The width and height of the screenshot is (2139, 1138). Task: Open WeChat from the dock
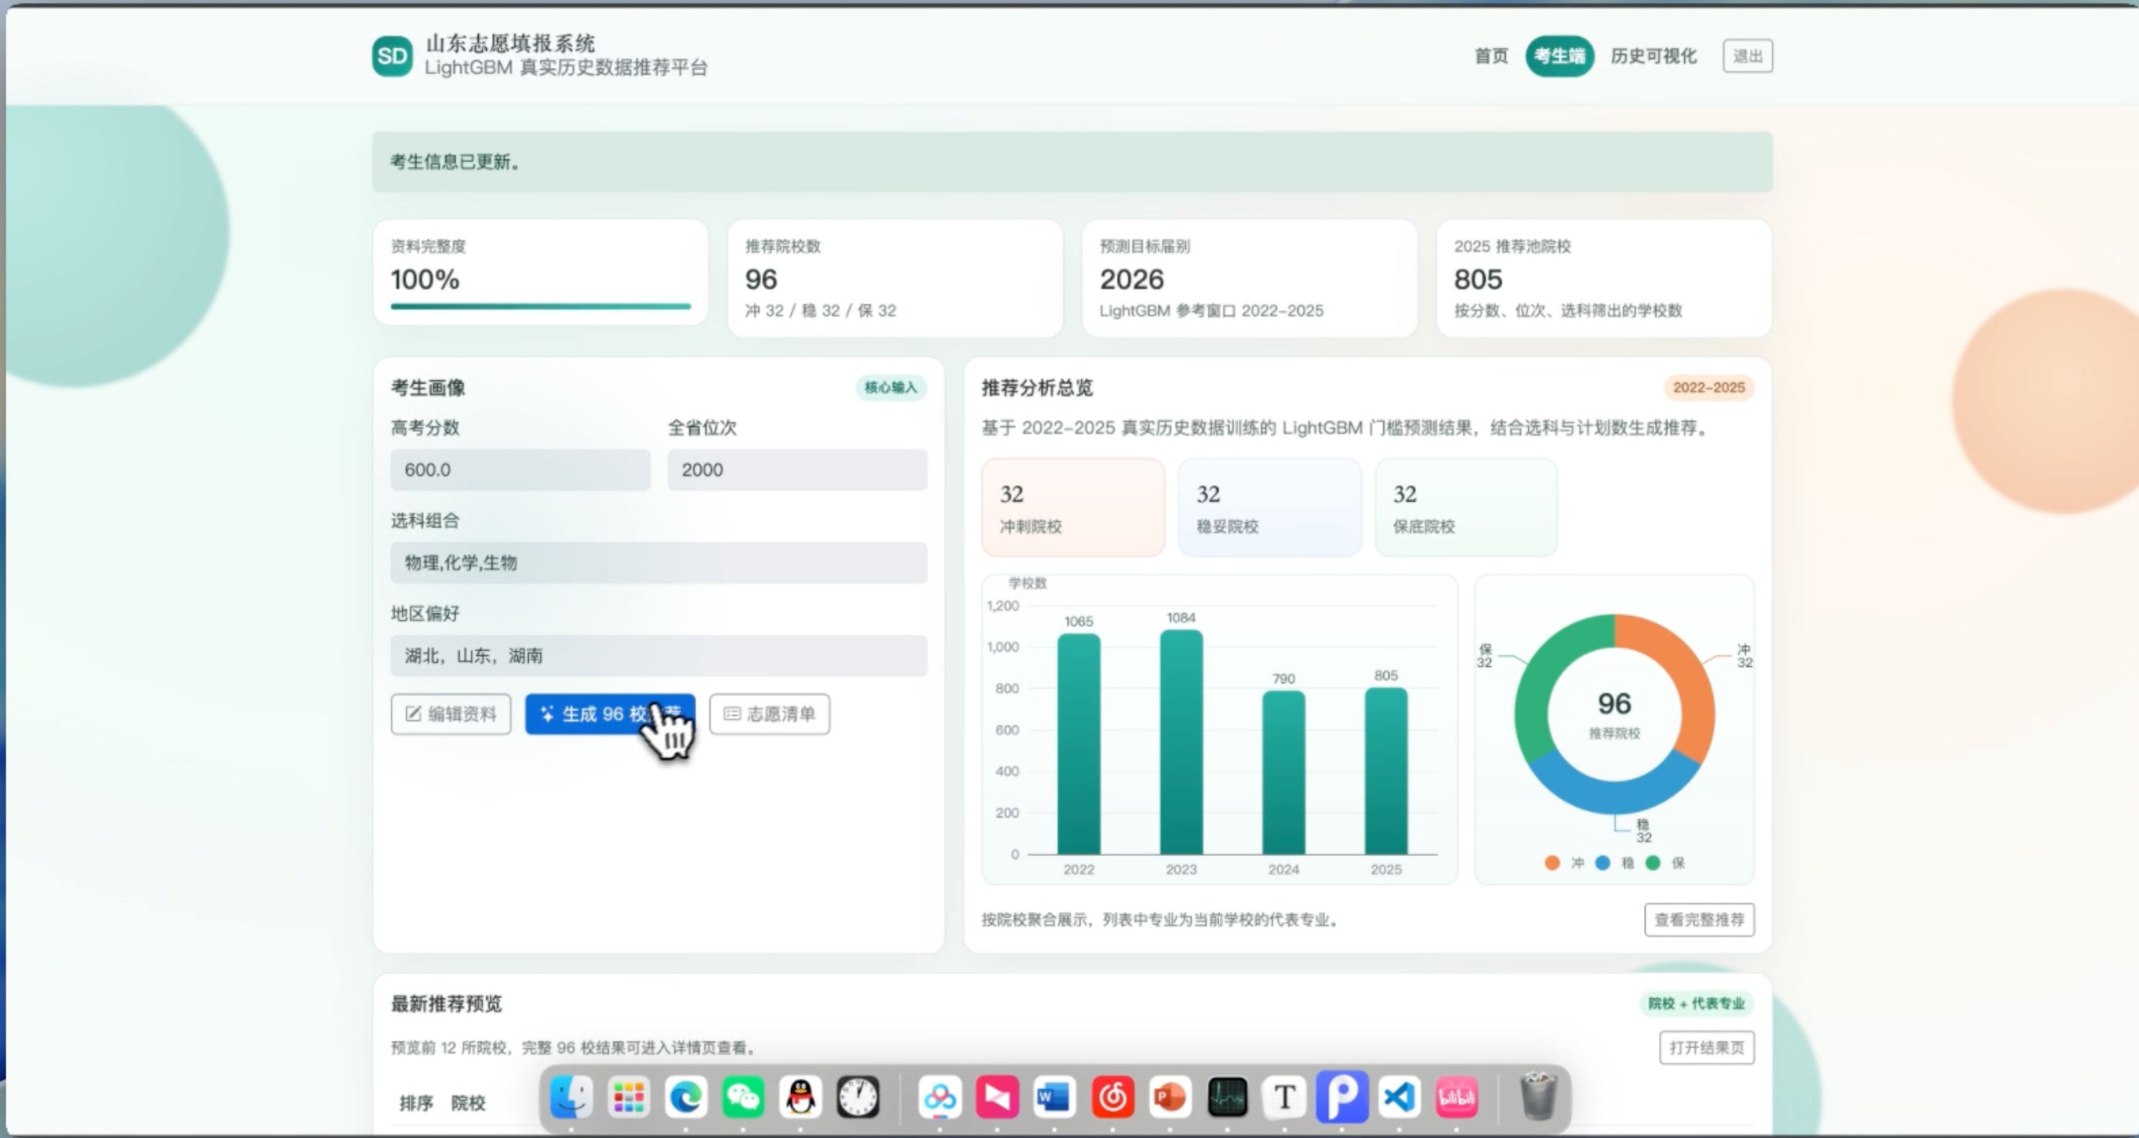(743, 1097)
